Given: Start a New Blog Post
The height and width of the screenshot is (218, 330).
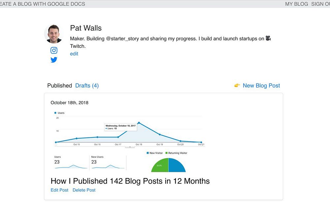Looking at the screenshot, I should click(261, 86).
